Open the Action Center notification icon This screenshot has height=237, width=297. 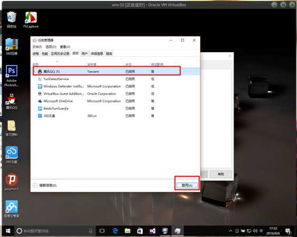[288, 231]
